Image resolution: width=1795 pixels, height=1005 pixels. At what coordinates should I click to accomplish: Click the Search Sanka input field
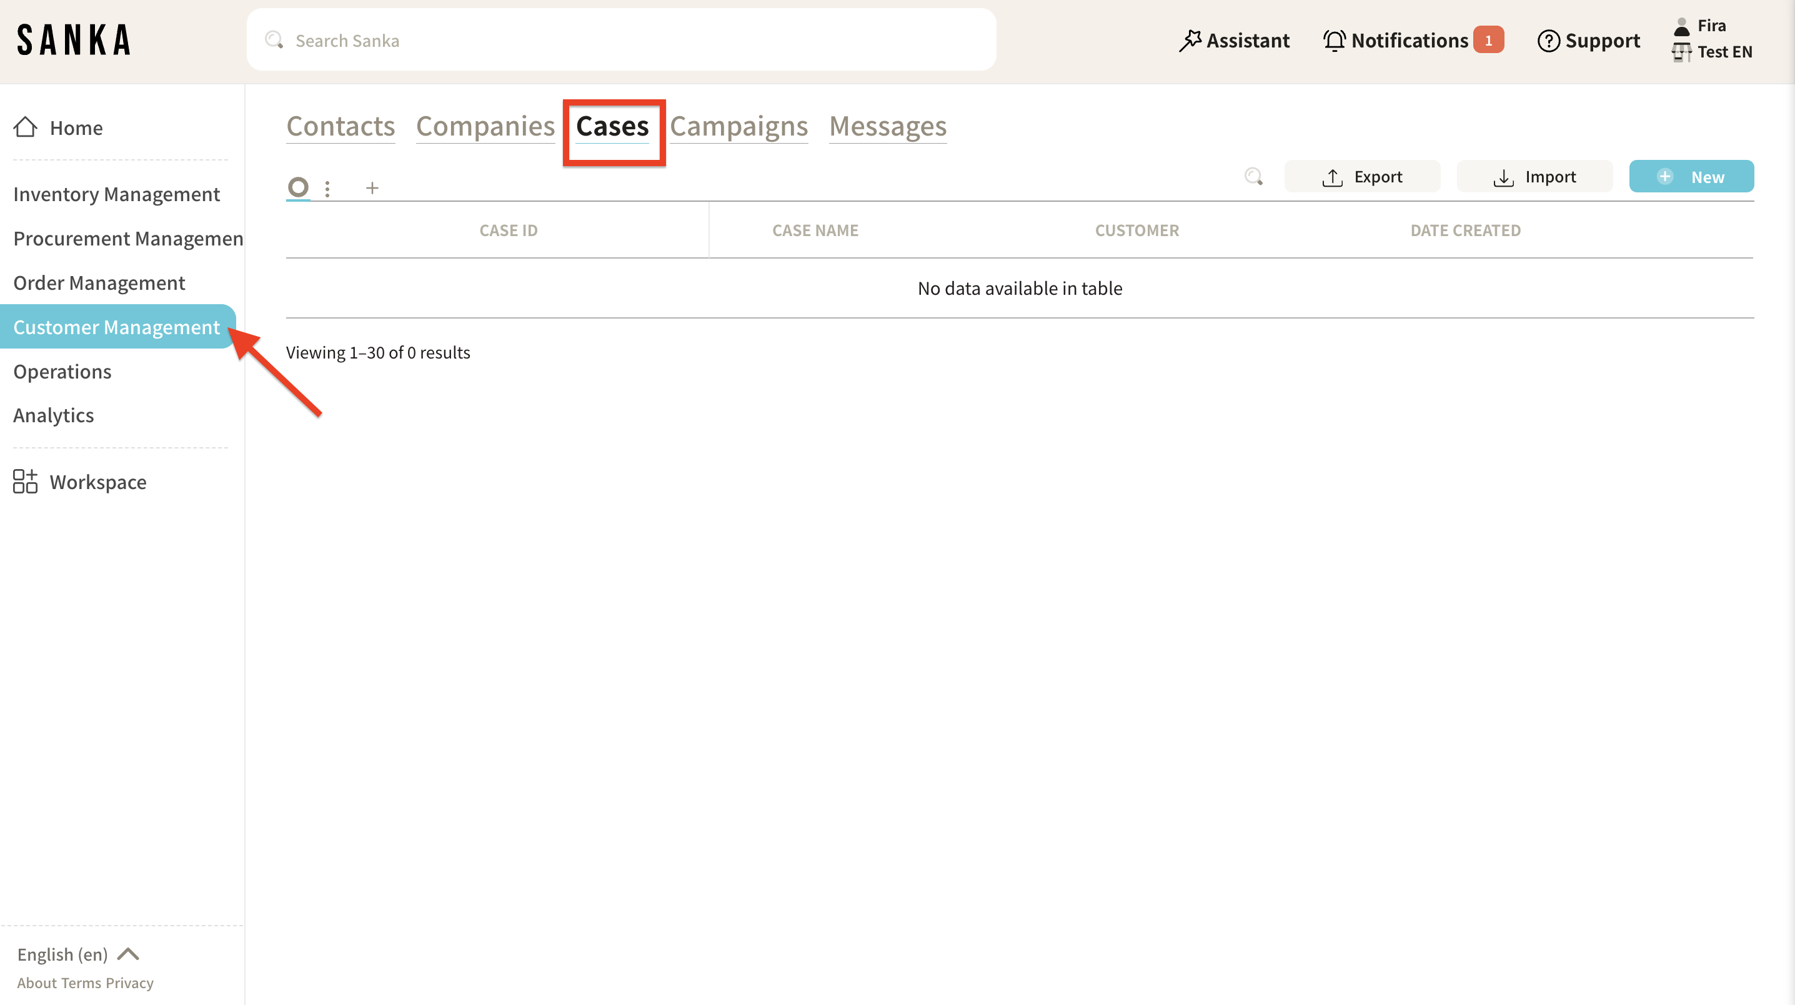pos(620,41)
